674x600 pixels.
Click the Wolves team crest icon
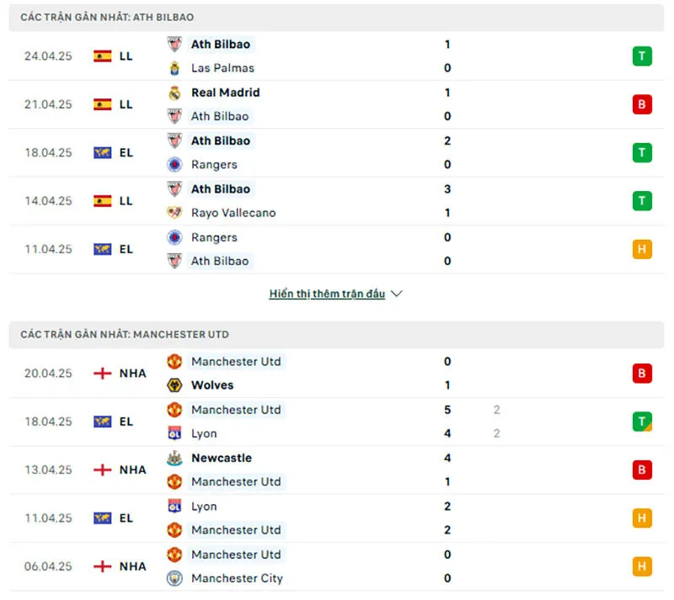(x=174, y=385)
